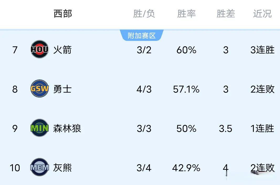
Task: Tap the 57.1% win rate value
Action: point(186,89)
